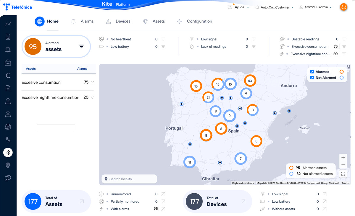Filter by Low signal in top alarms row
Viewport: 355px width, 216px height.
click(x=254, y=39)
